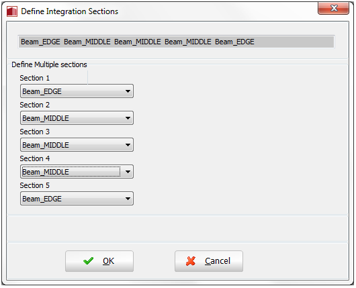Focus the Section 4 Beam_MIDDLE combo box
Image resolution: width=356 pixels, height=288 pixels.
pyautogui.click(x=77, y=172)
